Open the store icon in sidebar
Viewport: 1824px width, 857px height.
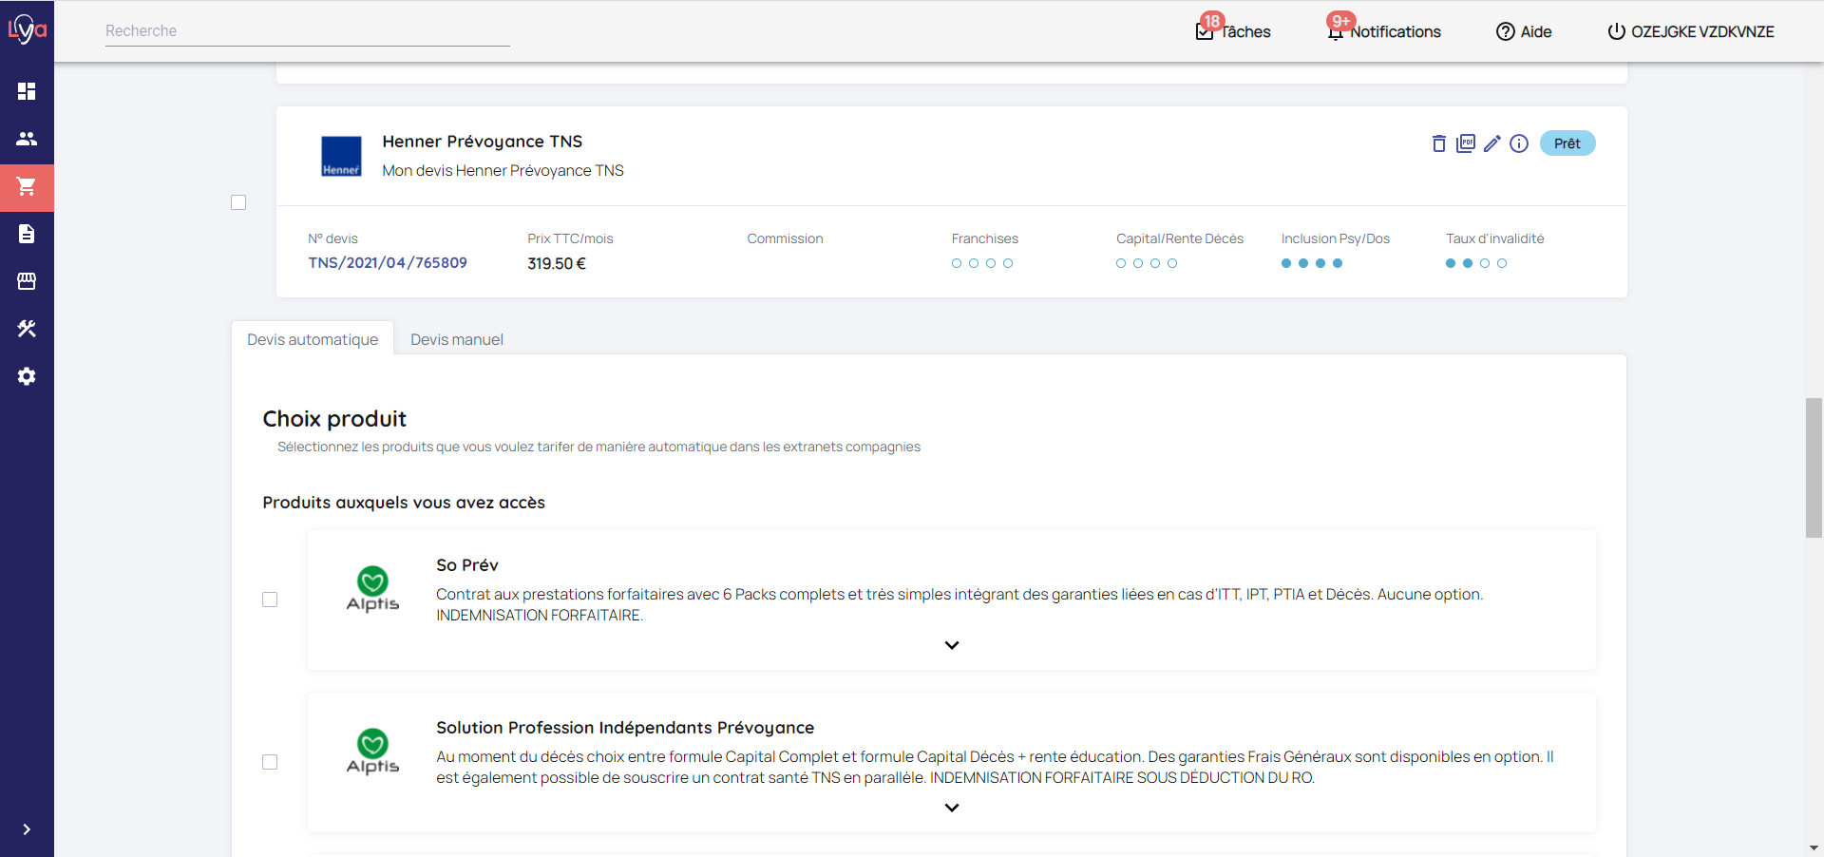(x=27, y=281)
